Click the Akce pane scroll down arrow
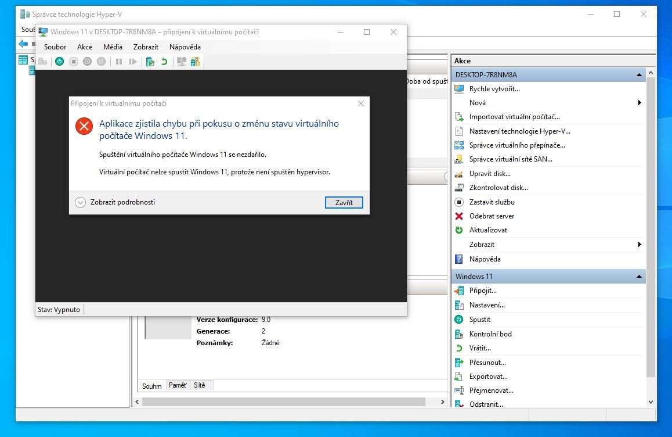This screenshot has height=437, width=672. 651,402
